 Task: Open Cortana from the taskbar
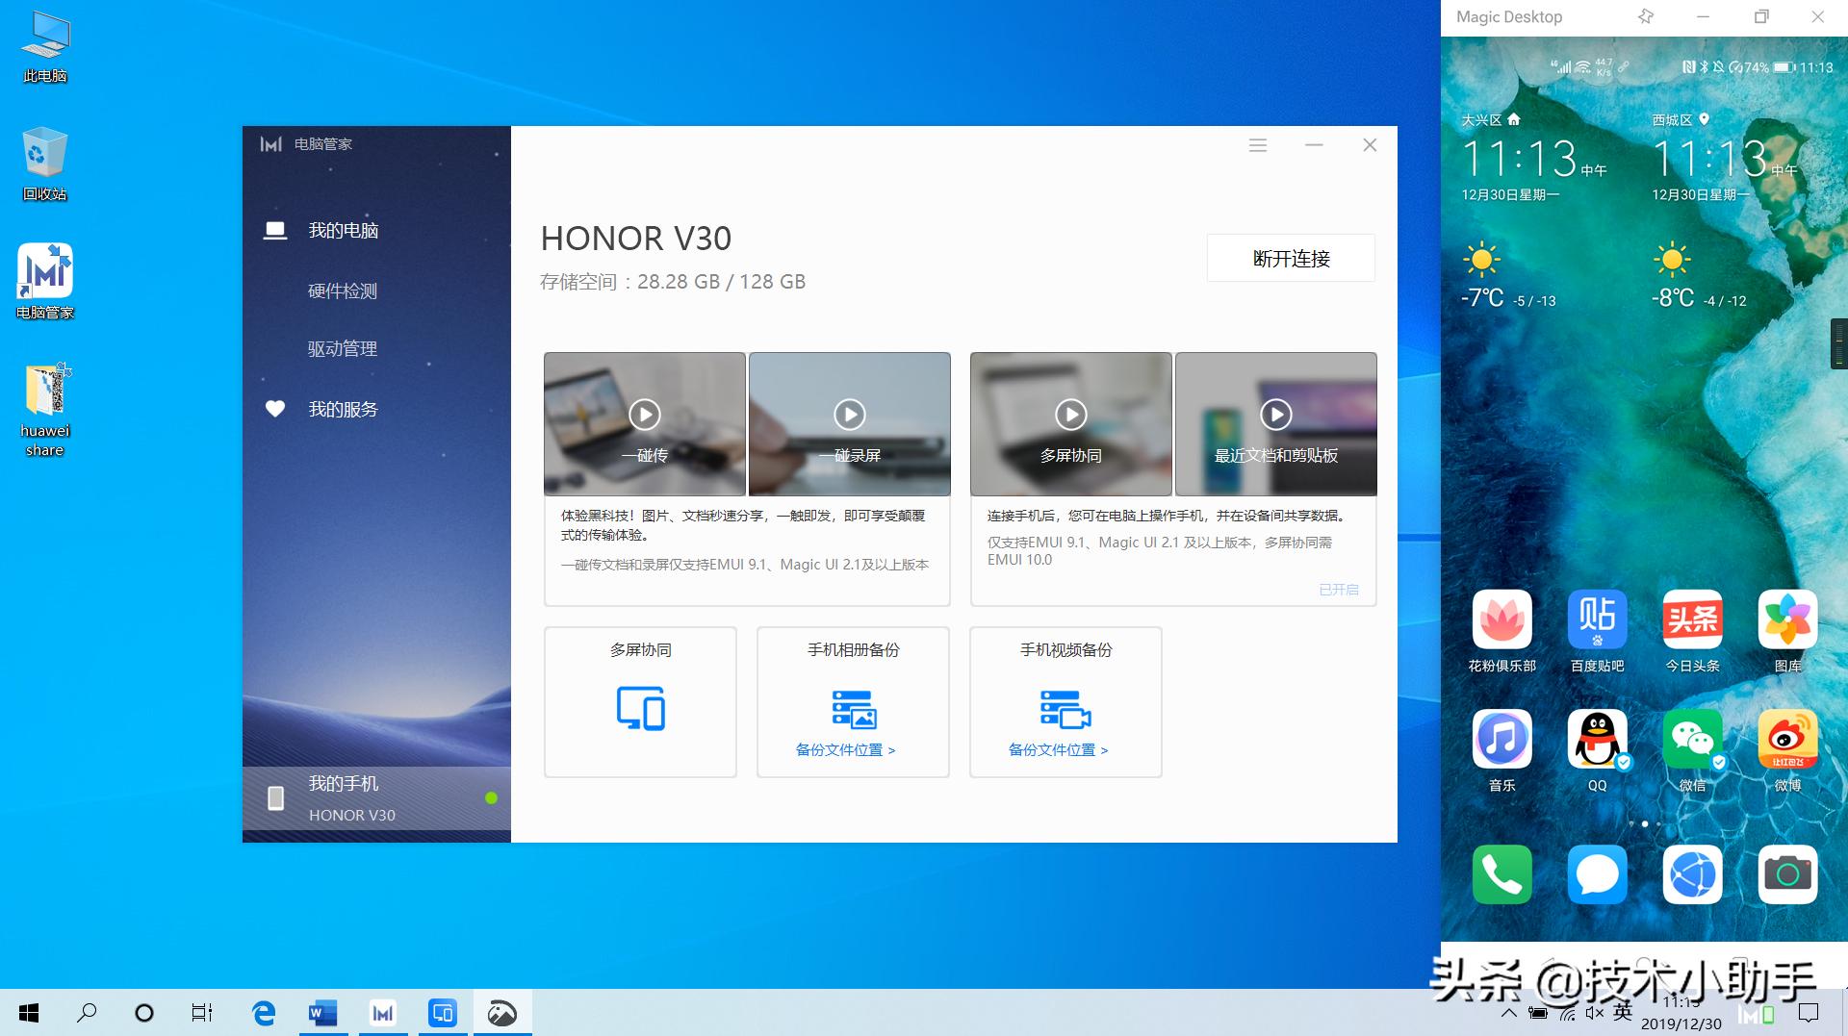(x=144, y=1012)
